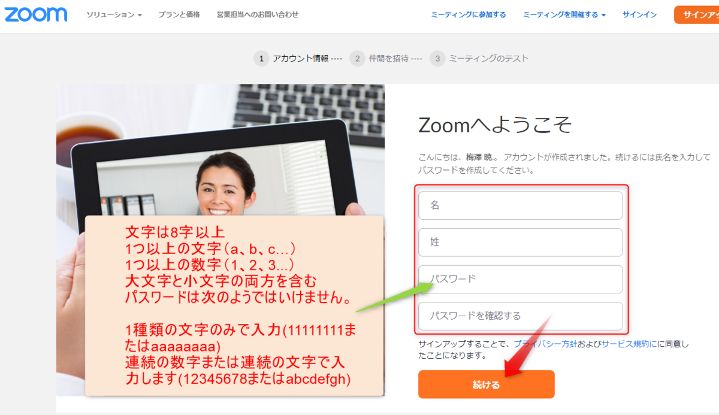Viewport: 719px width, 415px height.
Task: Open プランと価格 page
Action: pyautogui.click(x=179, y=14)
